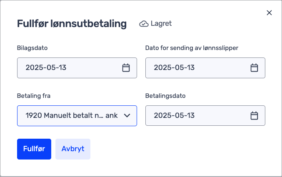Open the Betalingsdato calendar picker icon
Screen dimensions: 282x177
(254, 115)
